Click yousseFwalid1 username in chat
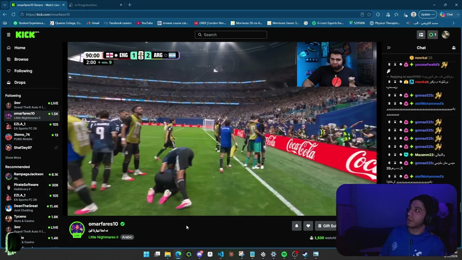462x260 pixels. coord(427,65)
